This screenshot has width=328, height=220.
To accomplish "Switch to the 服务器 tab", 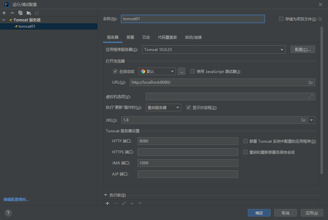I will tap(113, 37).
